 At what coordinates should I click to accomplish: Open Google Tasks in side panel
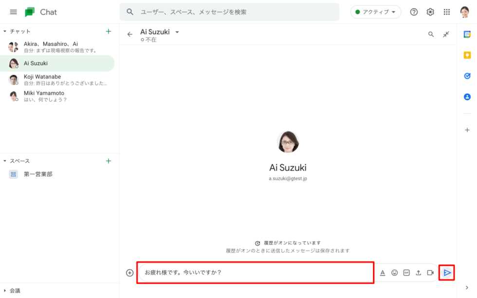coord(467,76)
